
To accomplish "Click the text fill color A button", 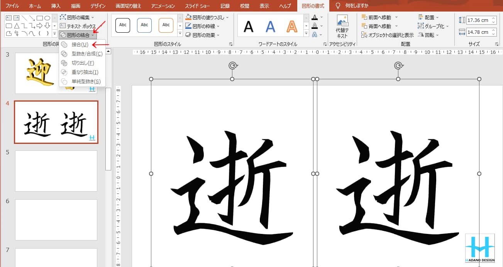I will coord(315,17).
